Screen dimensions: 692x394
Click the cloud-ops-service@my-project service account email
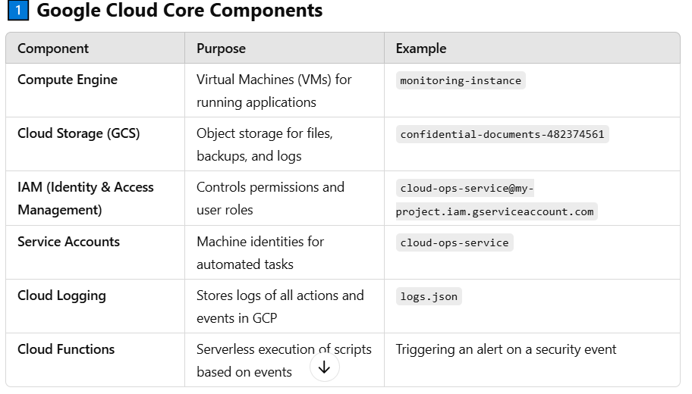pos(496,200)
